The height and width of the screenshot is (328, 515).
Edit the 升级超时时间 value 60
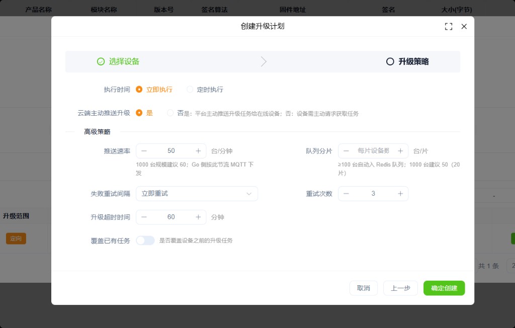[171, 217]
